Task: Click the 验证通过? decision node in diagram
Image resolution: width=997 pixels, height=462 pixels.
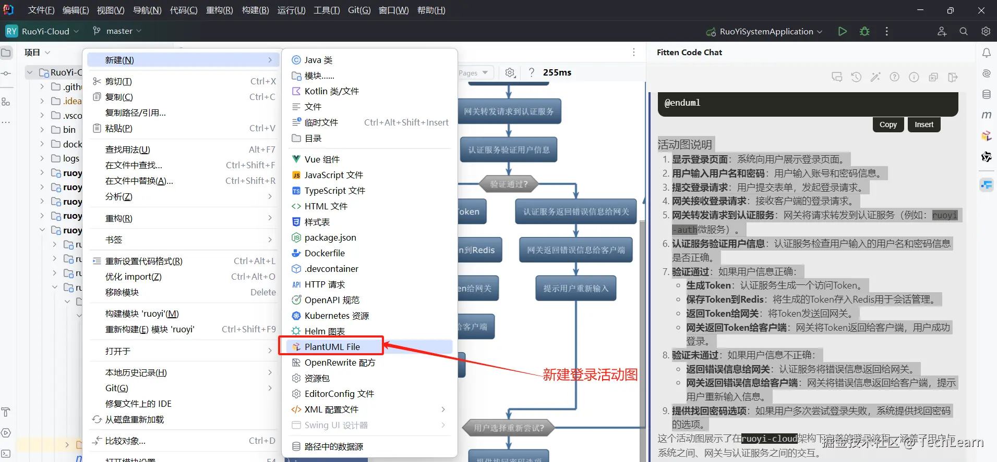Action: pyautogui.click(x=509, y=184)
